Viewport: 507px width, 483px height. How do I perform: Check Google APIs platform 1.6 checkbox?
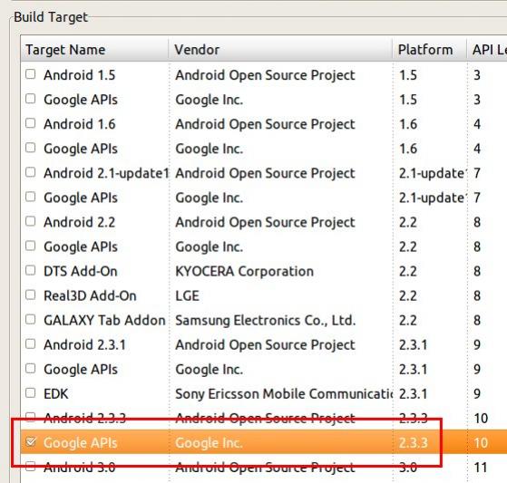tap(31, 148)
